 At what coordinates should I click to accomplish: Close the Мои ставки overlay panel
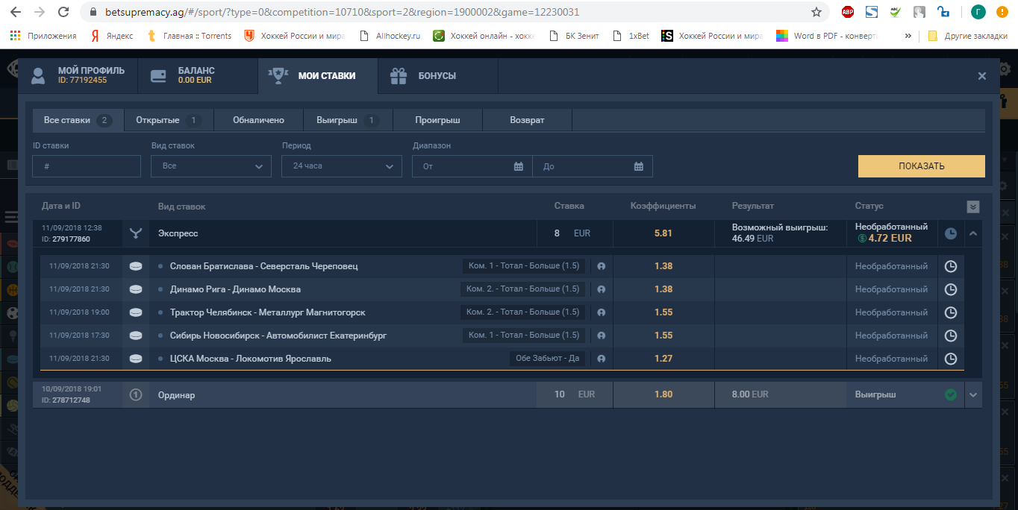coord(982,75)
